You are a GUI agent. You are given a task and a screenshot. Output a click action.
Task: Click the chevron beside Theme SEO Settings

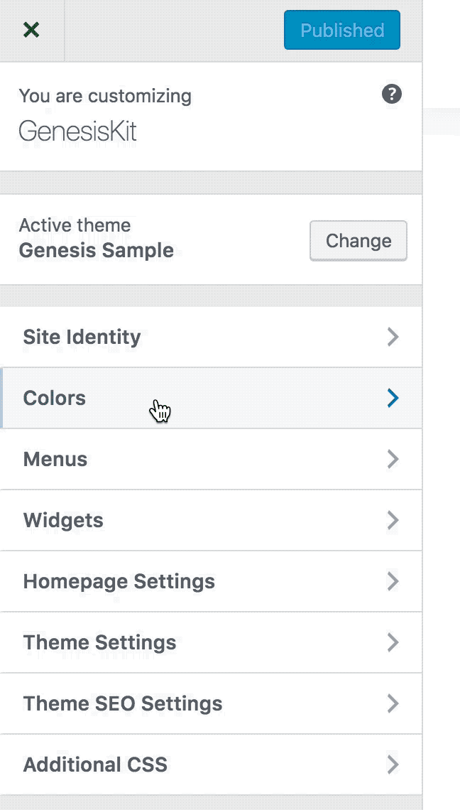[x=393, y=703]
